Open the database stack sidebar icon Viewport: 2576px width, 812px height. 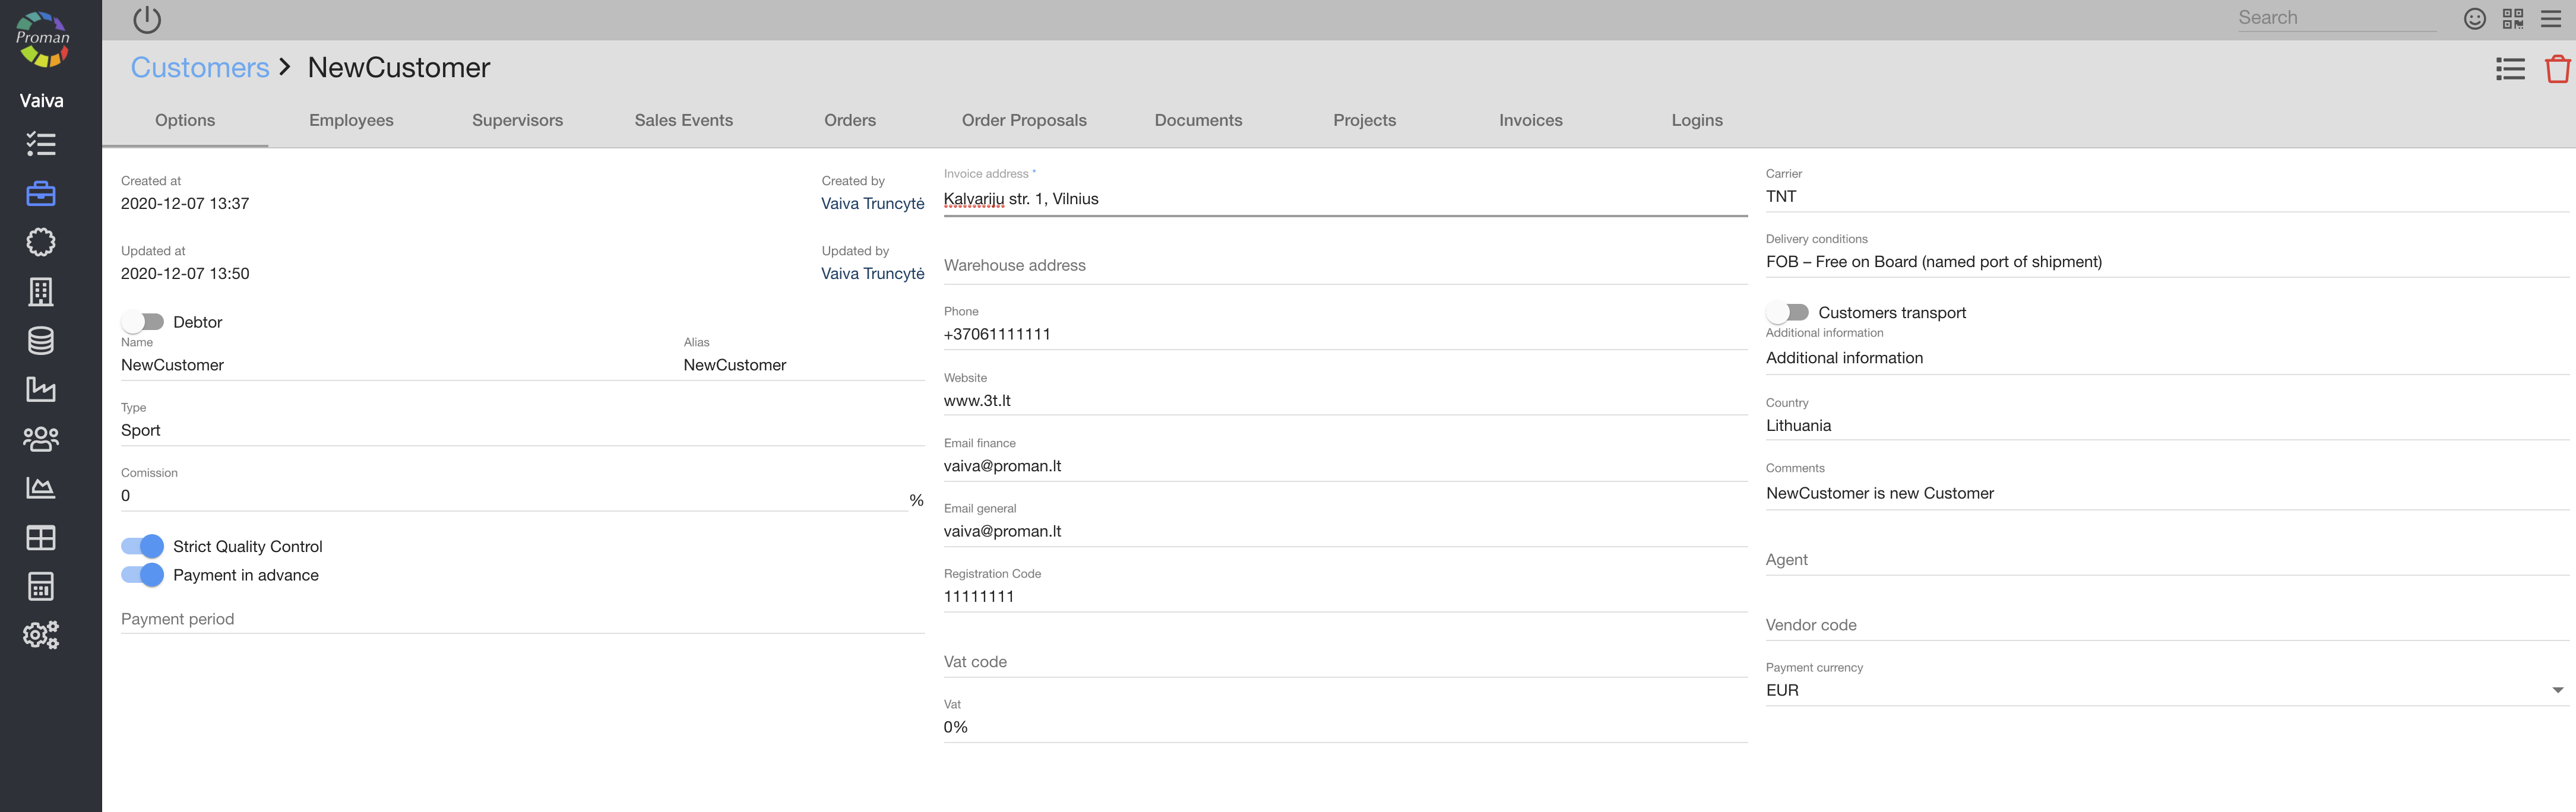tap(41, 341)
